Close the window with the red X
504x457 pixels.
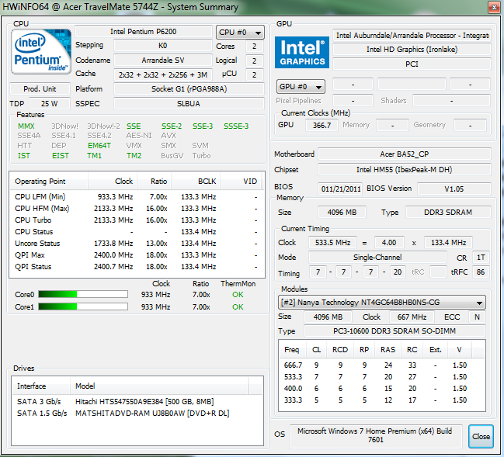tap(494, 7)
